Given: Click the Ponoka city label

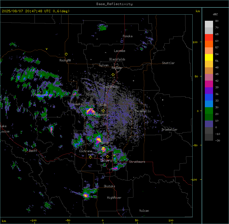Looking at the screenshot, I should (x=128, y=36).
